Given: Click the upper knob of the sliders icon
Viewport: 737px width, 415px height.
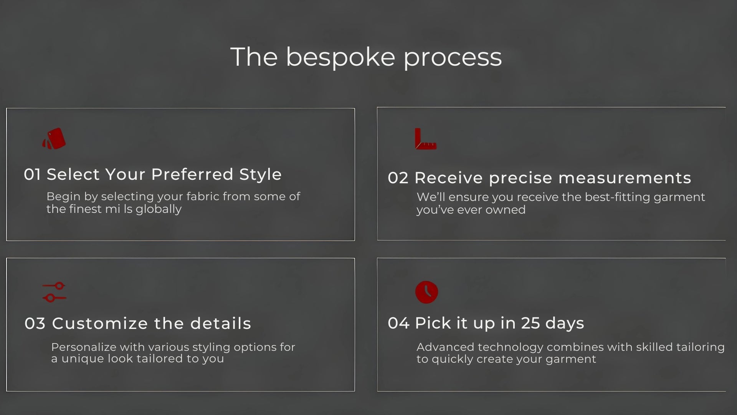Looking at the screenshot, I should (x=59, y=286).
